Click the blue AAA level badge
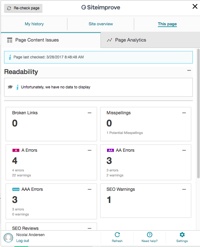200x247 pixels. [16, 189]
